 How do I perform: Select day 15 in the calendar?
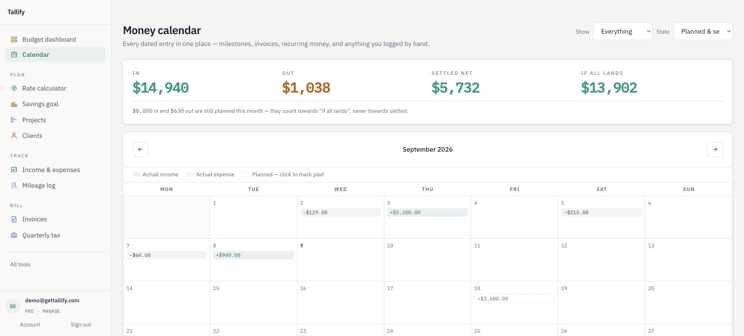[x=253, y=302]
